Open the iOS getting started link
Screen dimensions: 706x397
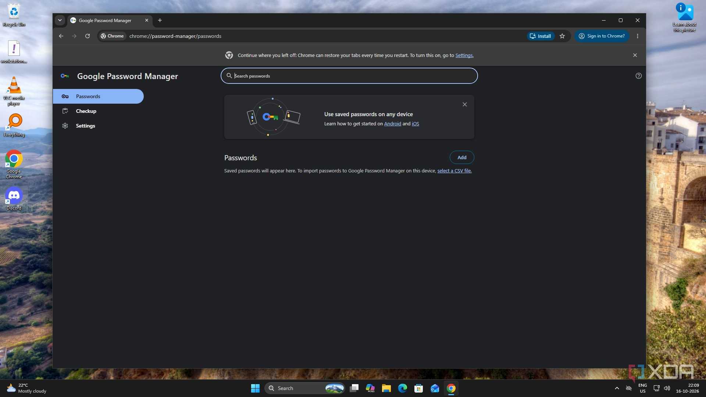(x=415, y=124)
